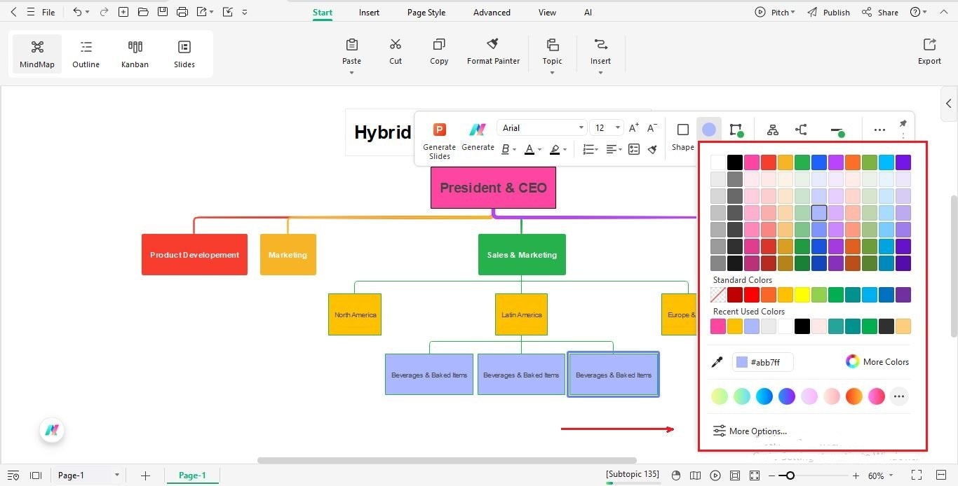Click the Copy icon

[x=439, y=44]
